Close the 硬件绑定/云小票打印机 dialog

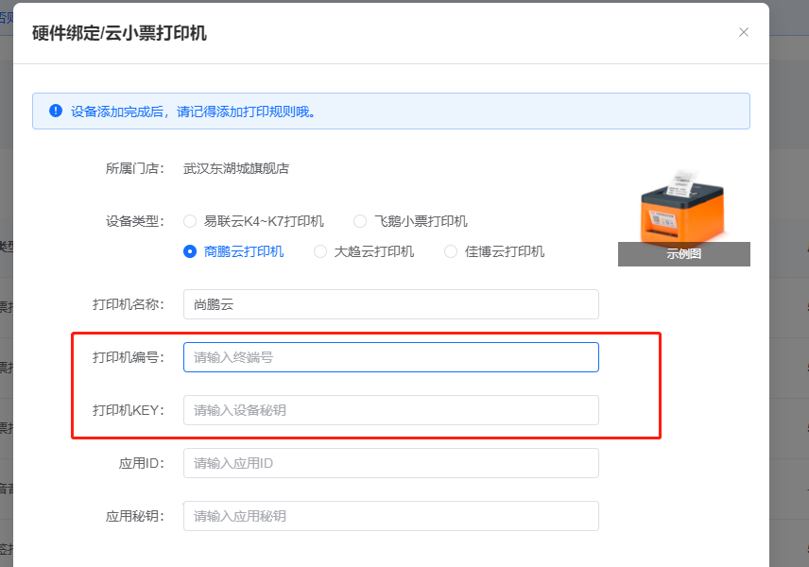click(x=744, y=32)
